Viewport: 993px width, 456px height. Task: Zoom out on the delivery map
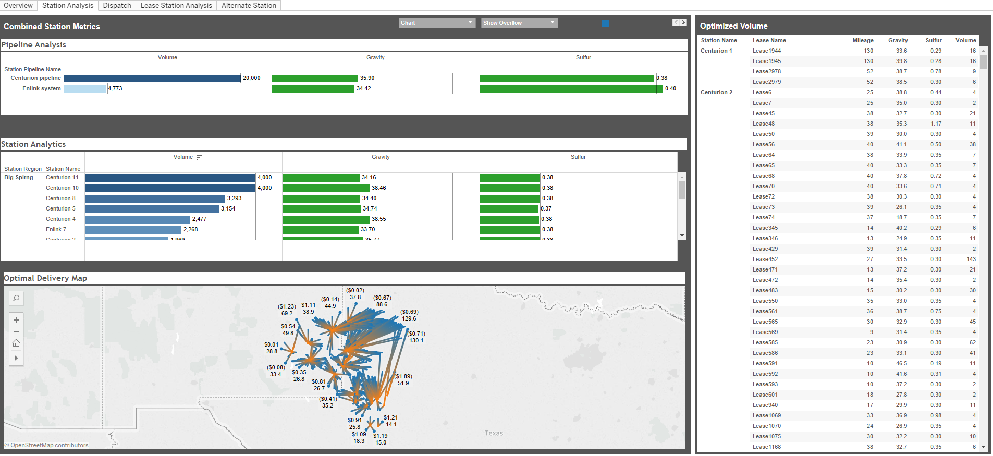[16, 331]
